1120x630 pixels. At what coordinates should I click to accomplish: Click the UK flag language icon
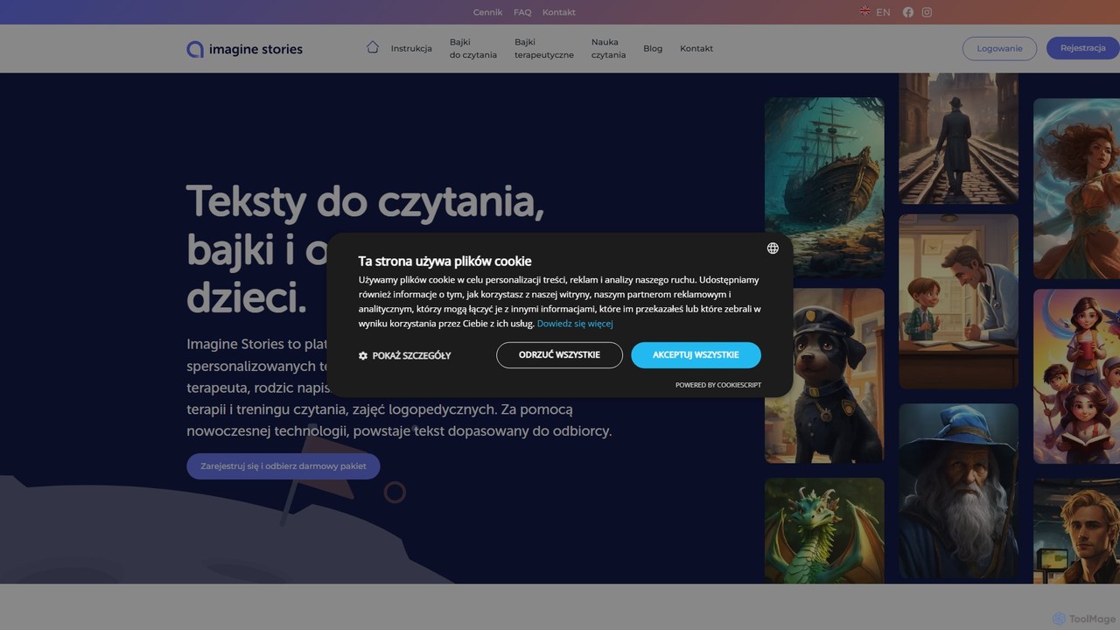[x=864, y=11]
